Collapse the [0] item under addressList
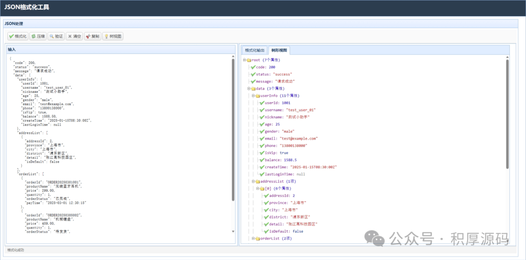The height and width of the screenshot is (260, 526). (x=257, y=188)
